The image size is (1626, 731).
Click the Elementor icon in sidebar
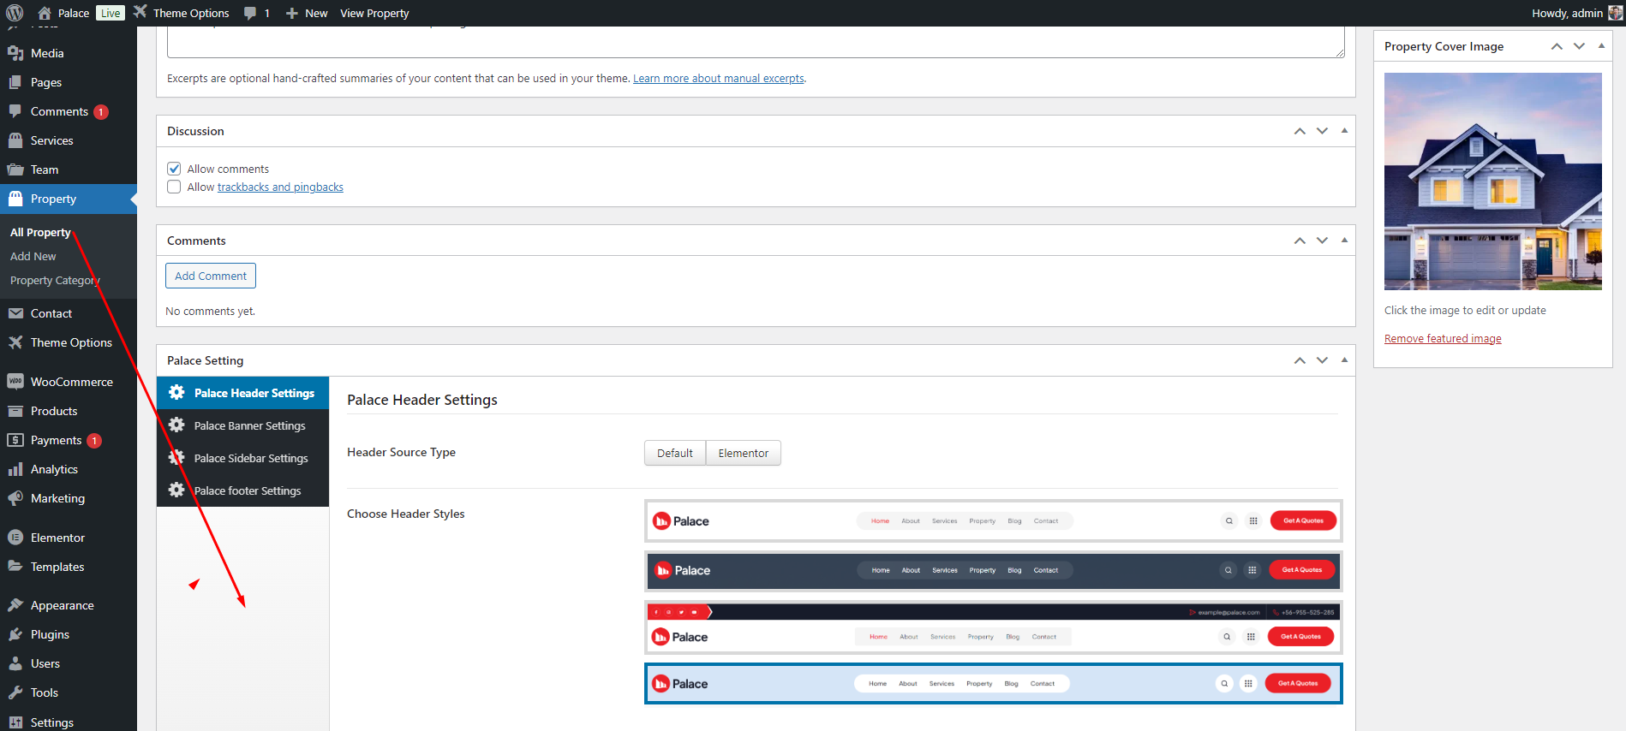pos(15,538)
